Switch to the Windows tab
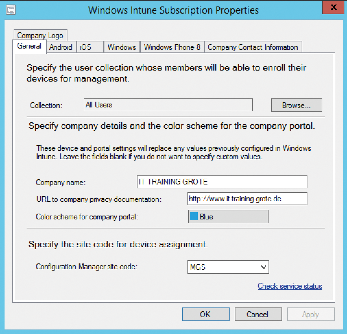 tap(121, 47)
